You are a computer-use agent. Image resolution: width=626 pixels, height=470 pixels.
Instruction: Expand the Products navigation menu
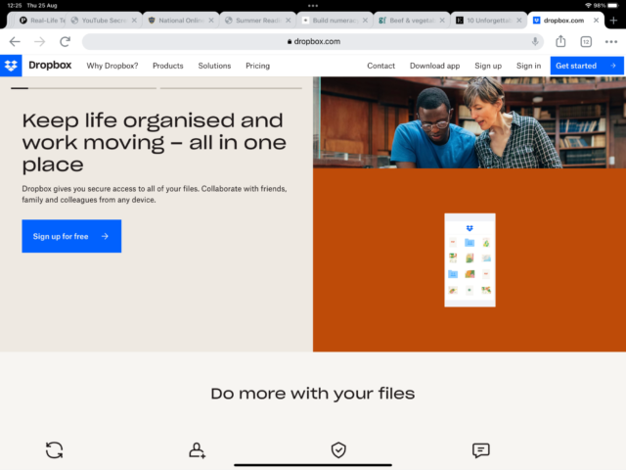tap(167, 66)
